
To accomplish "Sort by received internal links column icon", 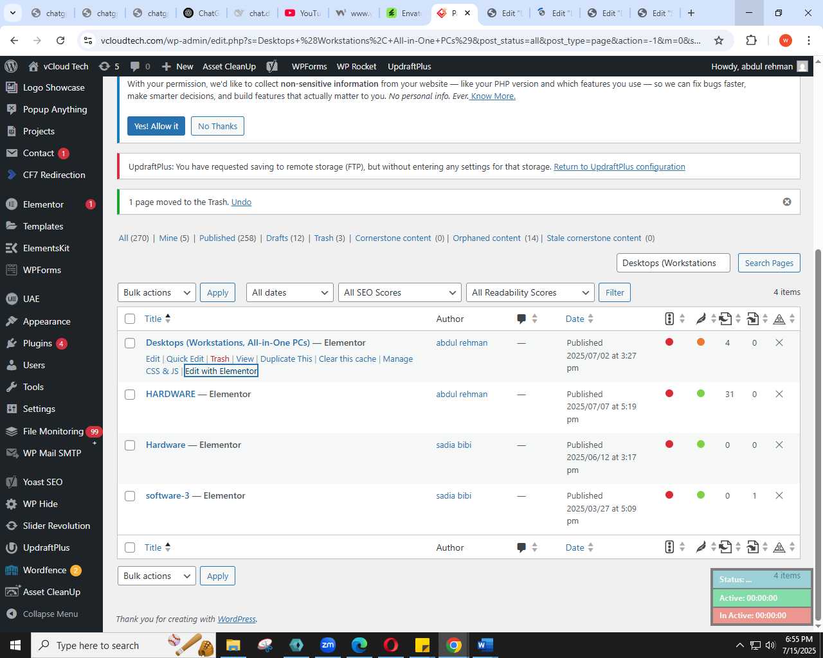I will (x=757, y=319).
